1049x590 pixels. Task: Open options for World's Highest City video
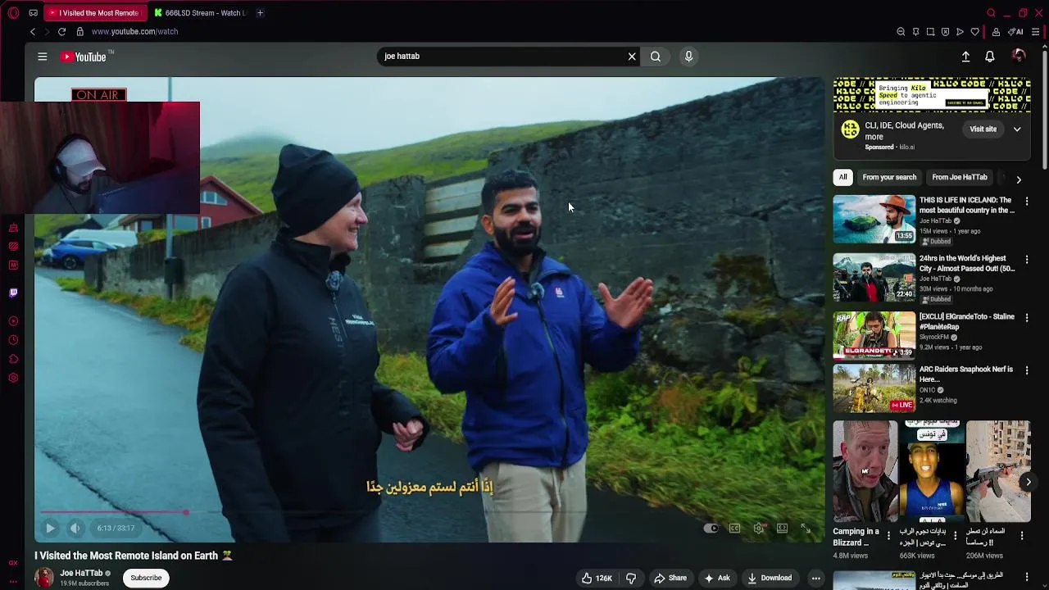[1026, 260]
